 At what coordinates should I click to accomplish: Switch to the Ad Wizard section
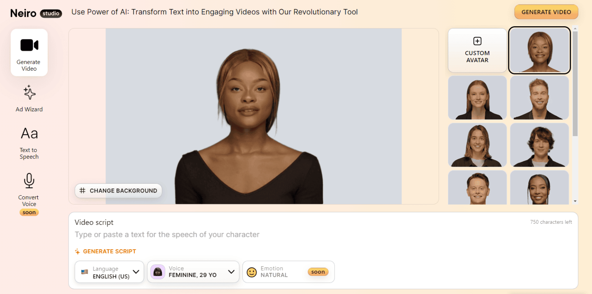29,98
